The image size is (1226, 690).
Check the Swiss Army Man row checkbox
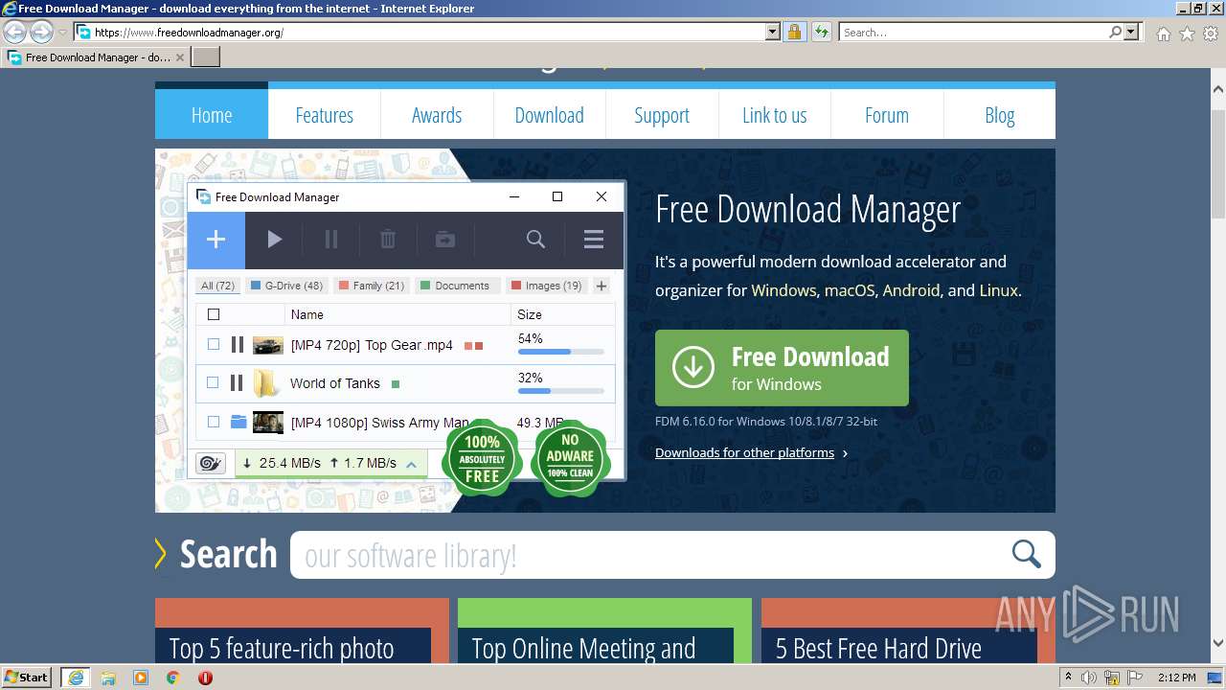click(214, 422)
